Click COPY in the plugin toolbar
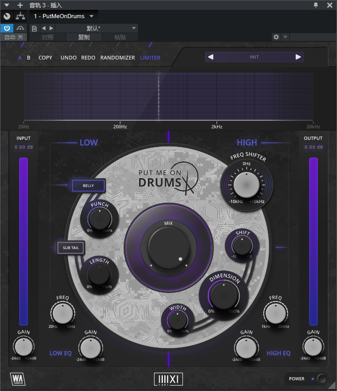337x391 pixels. pyautogui.click(x=45, y=57)
